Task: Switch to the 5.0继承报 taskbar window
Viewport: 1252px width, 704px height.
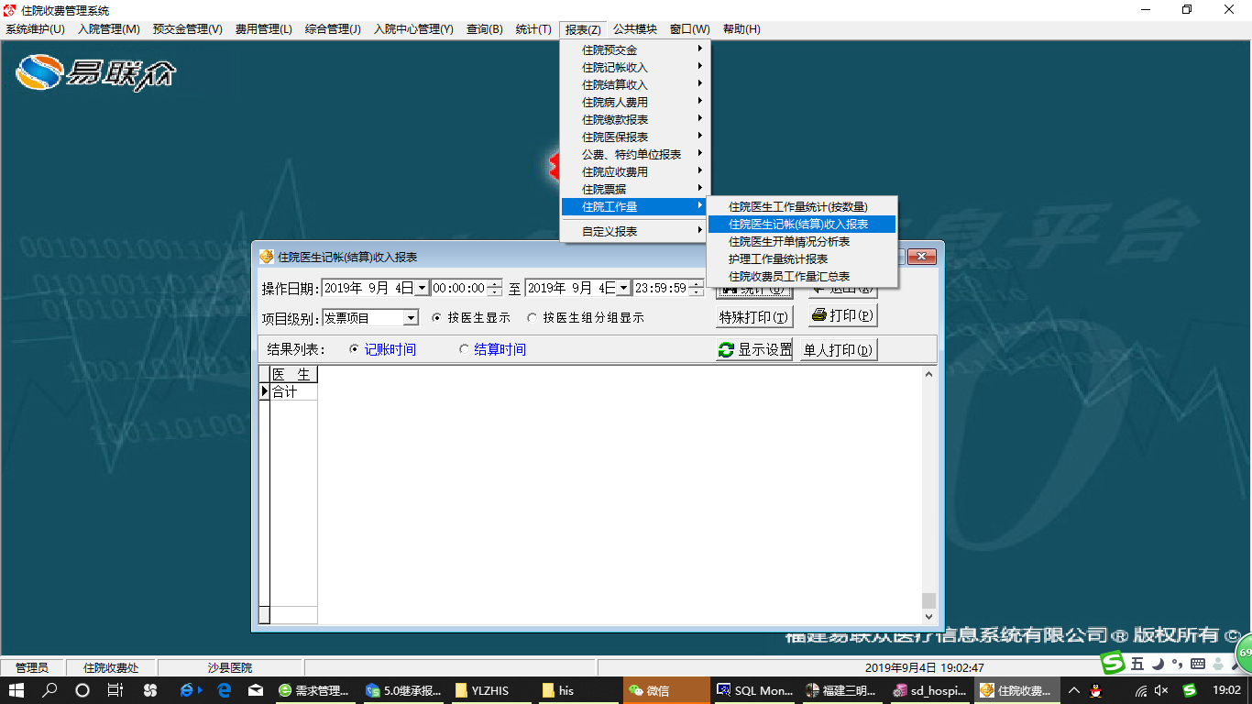Action: [403, 690]
